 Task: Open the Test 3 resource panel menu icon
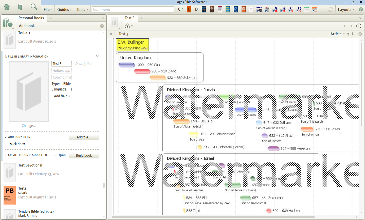pos(115,23)
